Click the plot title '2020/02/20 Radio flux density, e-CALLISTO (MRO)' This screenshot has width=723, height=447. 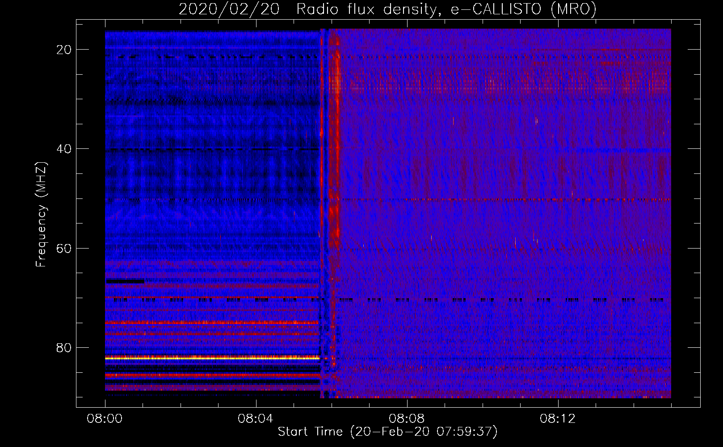[387, 9]
